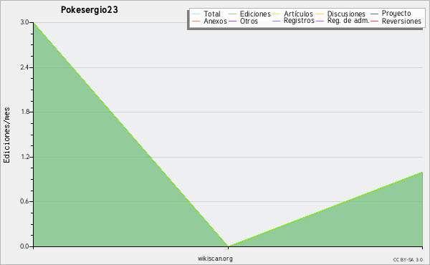Image resolution: width=430 pixels, height=265 pixels.
Task: Select the Discusiones legend label
Action: pos(346,14)
